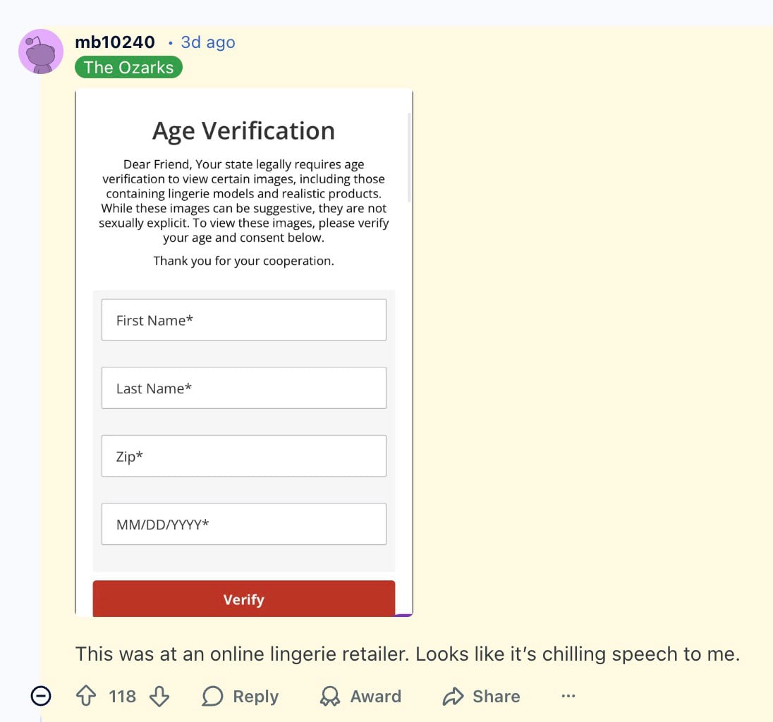Select 'The Ozarks' flair tag

click(128, 67)
